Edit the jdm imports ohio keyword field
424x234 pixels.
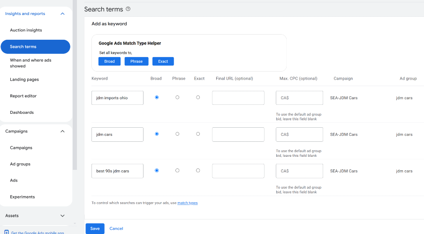(x=117, y=98)
